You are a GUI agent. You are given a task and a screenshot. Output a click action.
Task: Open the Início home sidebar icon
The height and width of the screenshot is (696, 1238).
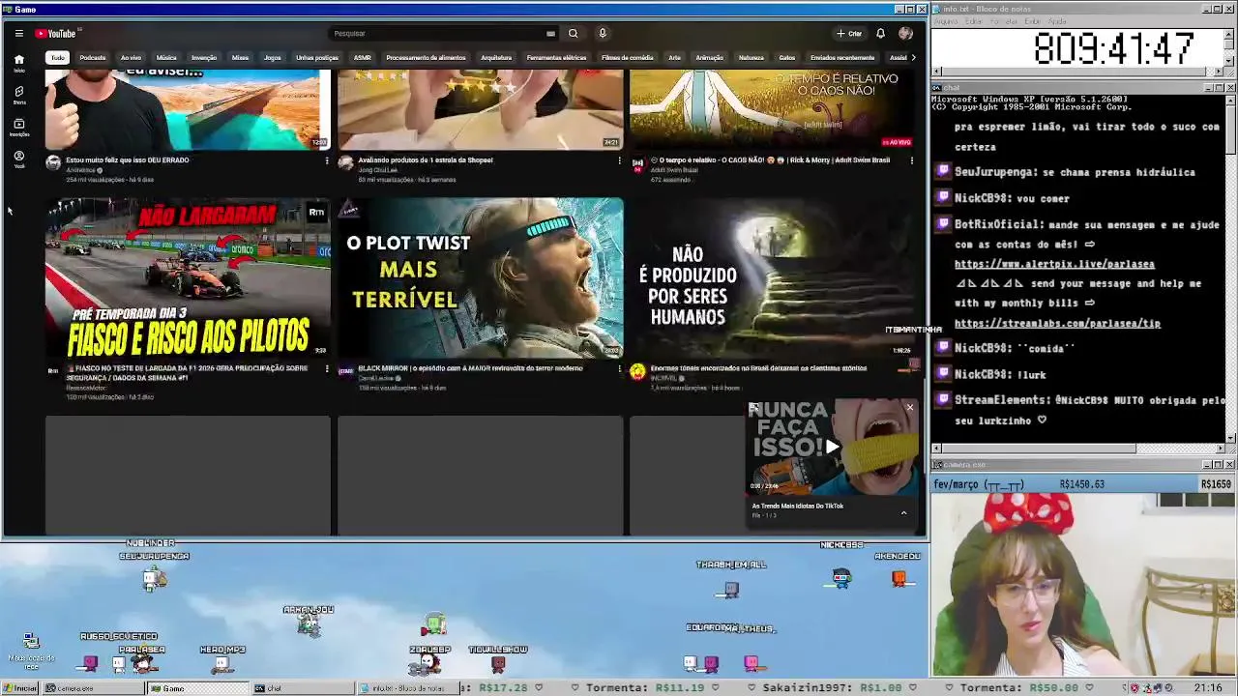[18, 63]
